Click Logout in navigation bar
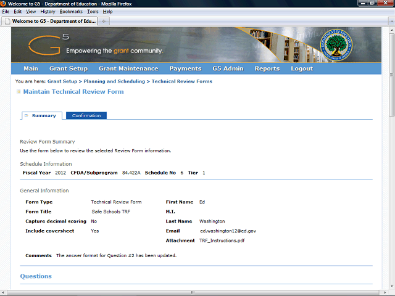The image size is (395, 296). (302, 68)
